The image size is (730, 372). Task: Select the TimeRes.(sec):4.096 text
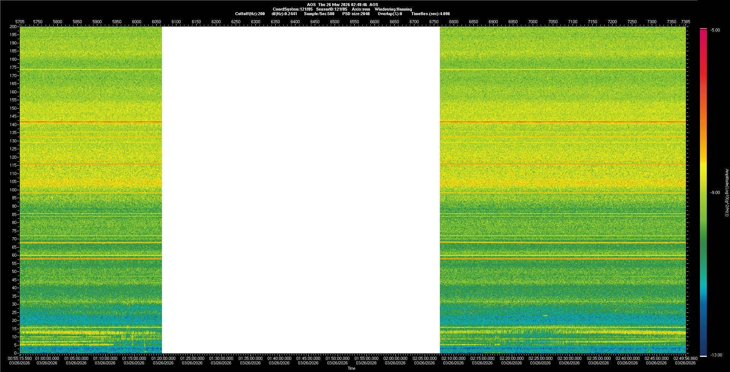(430, 14)
